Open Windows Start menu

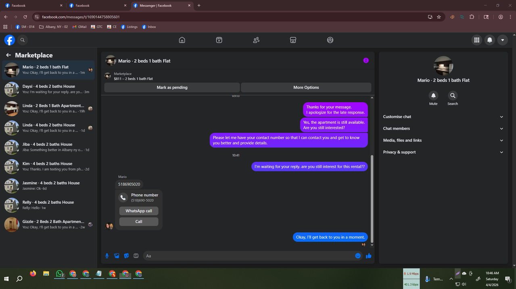point(6,279)
